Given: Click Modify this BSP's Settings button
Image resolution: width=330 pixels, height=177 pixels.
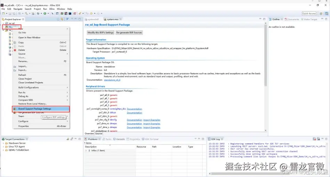Looking at the screenshot, I should click(100, 33).
